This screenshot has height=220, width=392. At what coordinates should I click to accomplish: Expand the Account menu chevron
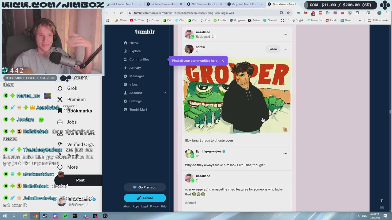point(165,93)
